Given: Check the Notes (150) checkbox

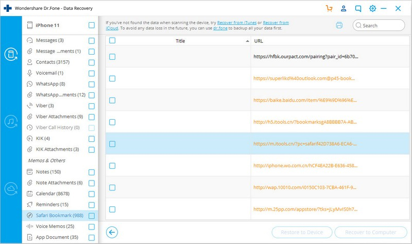Looking at the screenshot, I should click(92, 172).
